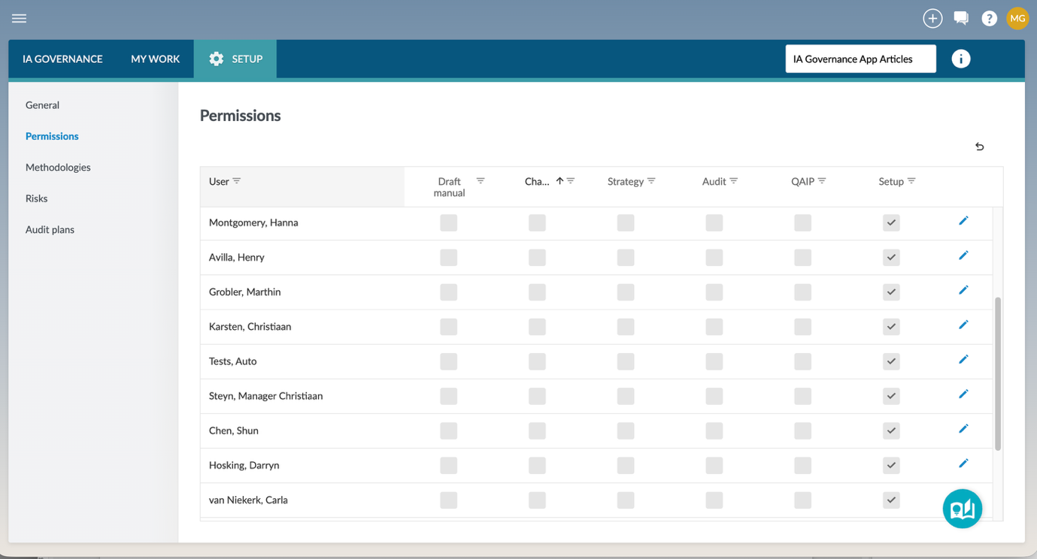Open the chat messages icon

coord(961,19)
